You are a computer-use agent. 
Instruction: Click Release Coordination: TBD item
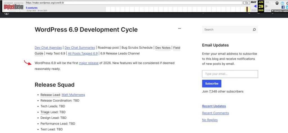60,101
